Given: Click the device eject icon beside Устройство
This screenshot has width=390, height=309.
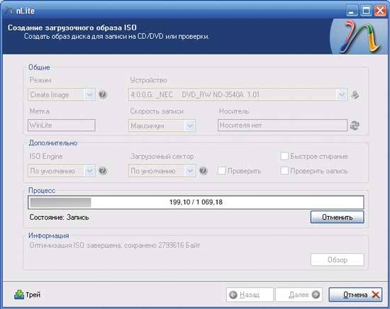Looking at the screenshot, I should (355, 95).
